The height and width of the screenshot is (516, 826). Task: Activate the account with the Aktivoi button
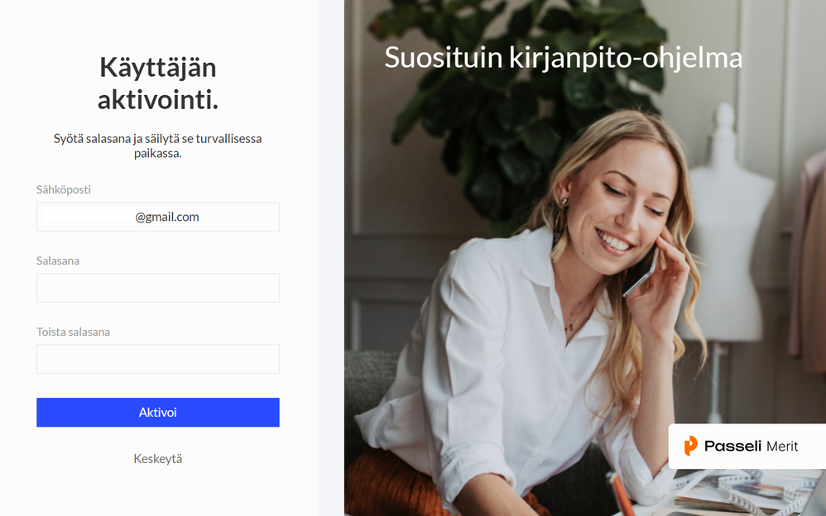158,413
